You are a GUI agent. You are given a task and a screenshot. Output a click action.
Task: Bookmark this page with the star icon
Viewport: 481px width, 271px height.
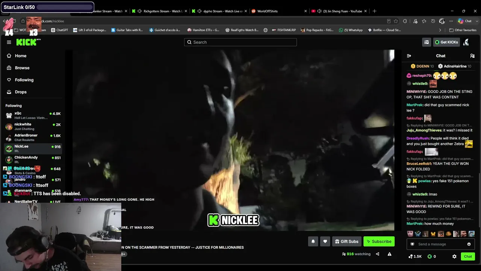pos(395,21)
